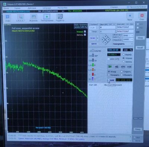Click the Start LBA input field

(x=108, y=28)
